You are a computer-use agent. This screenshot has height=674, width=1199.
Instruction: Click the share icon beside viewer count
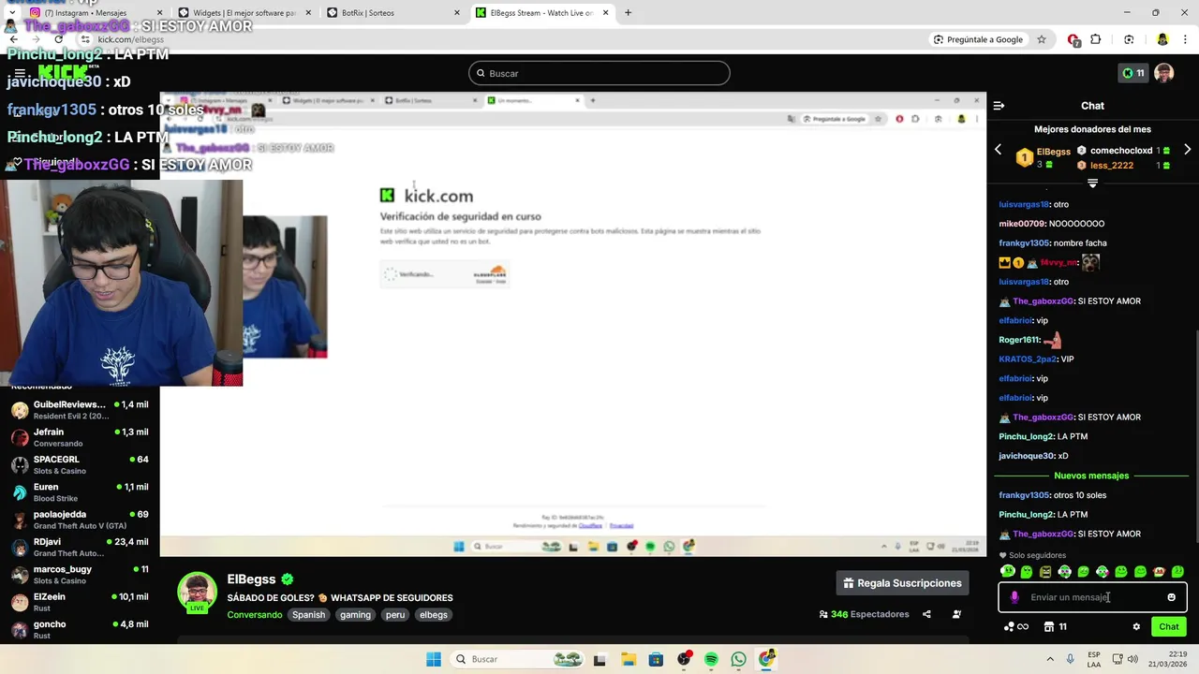pyautogui.click(x=926, y=614)
